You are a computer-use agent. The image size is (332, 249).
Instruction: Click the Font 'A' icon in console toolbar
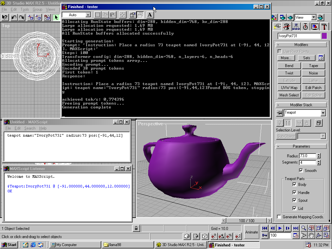coord(149,15)
